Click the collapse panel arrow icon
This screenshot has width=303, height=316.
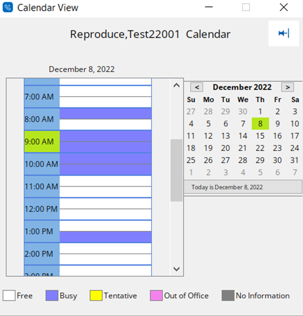pyautogui.click(x=284, y=33)
